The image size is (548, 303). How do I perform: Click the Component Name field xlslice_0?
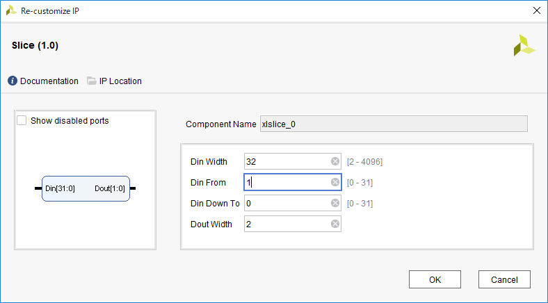(x=393, y=124)
